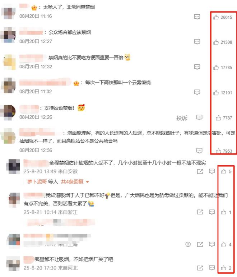Reply to the 25-8-20 17:30 河北 comment

[212, 268]
